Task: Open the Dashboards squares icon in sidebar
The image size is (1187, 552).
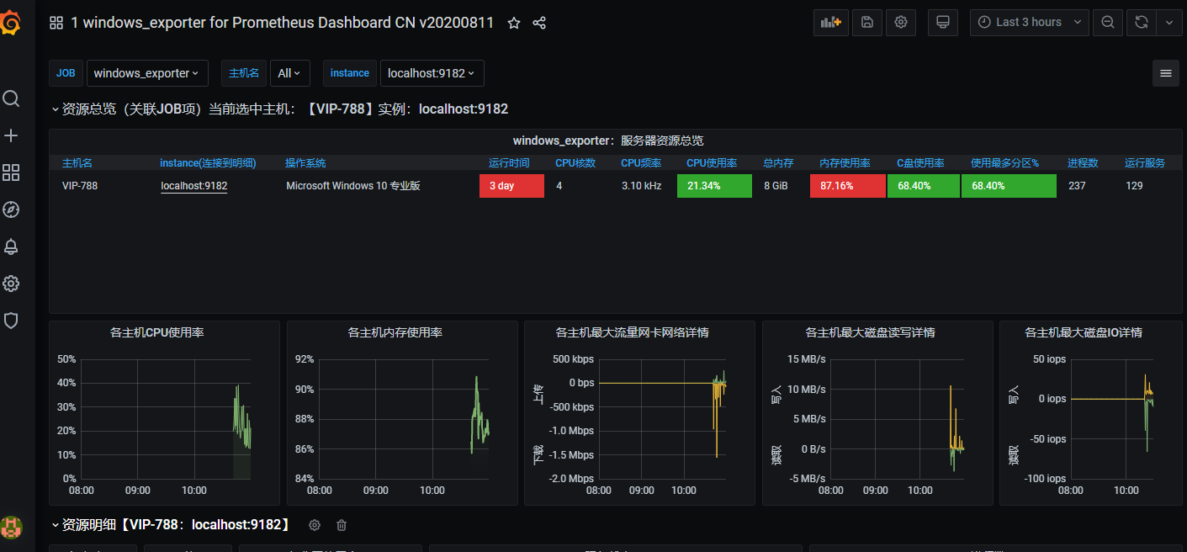Action: [x=11, y=172]
